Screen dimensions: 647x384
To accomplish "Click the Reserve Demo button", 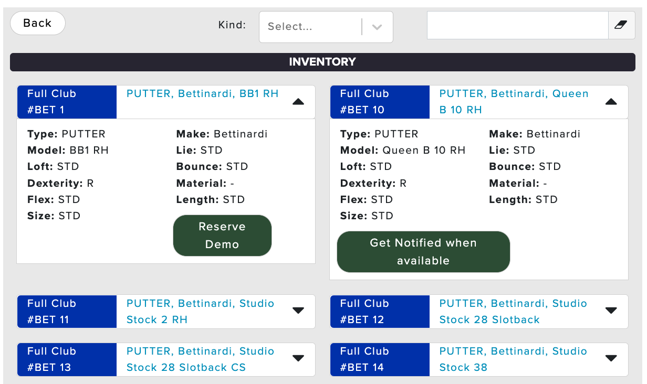I will point(222,236).
